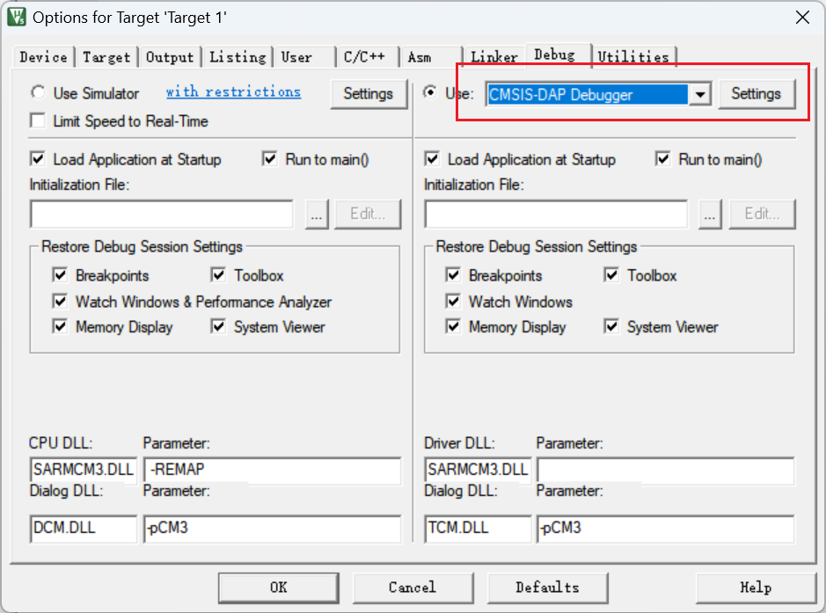826x613 pixels.
Task: Open Settings for CMSIS-DAP Debugger
Action: click(756, 94)
